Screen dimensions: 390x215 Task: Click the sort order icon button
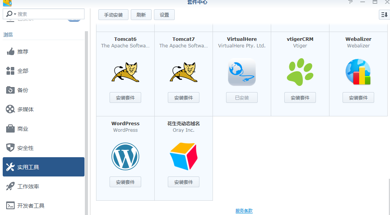click(384, 15)
